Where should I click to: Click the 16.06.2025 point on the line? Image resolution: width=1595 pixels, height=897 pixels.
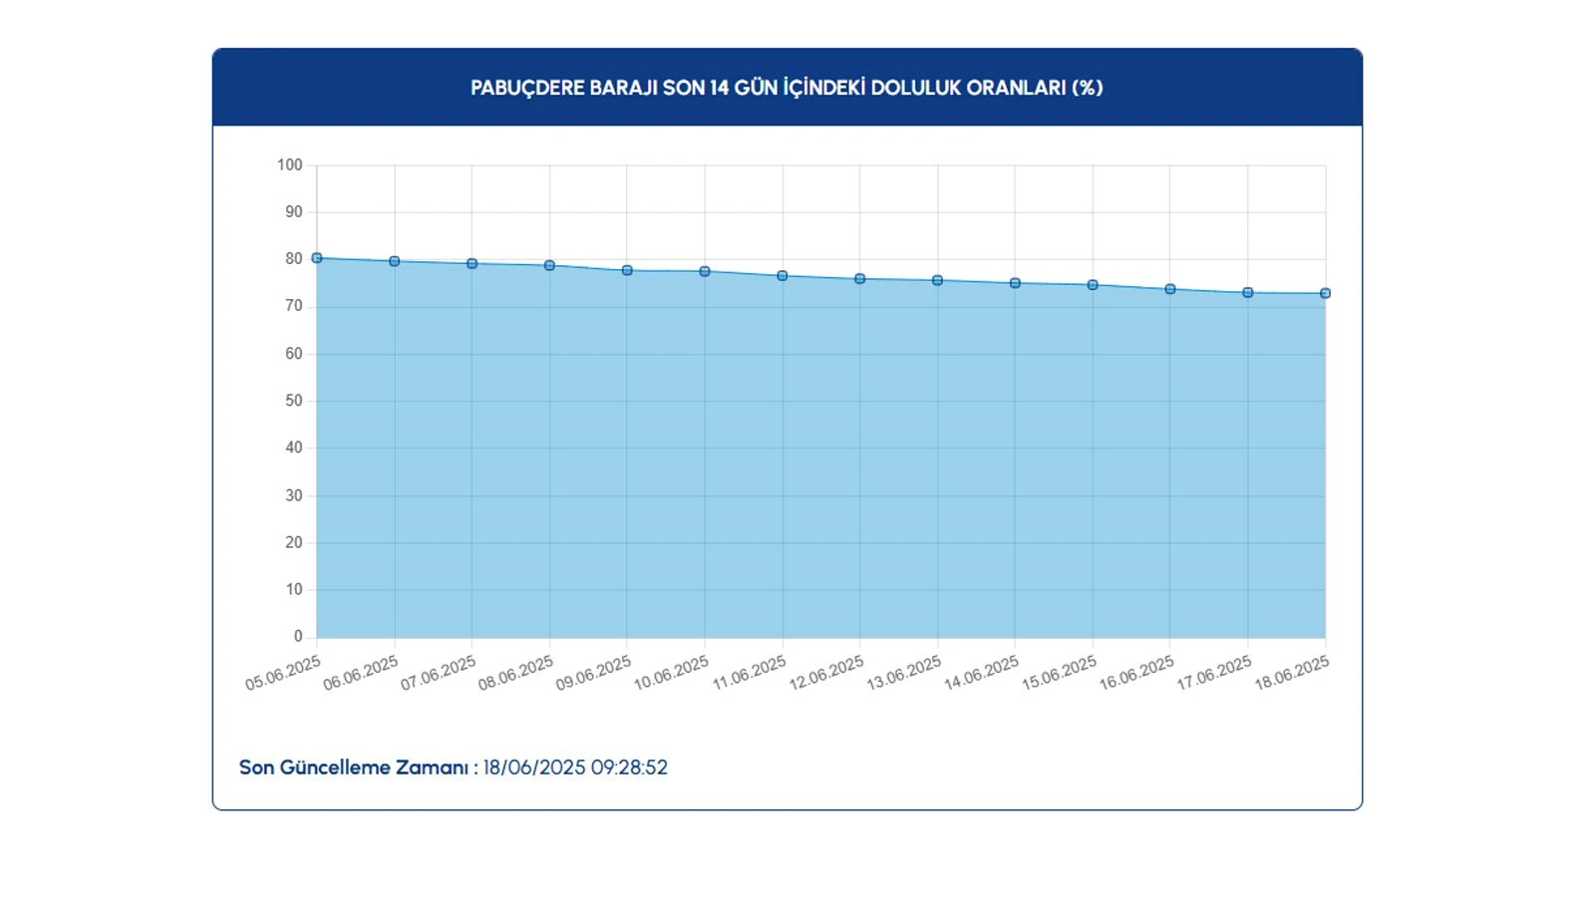click(x=1170, y=289)
